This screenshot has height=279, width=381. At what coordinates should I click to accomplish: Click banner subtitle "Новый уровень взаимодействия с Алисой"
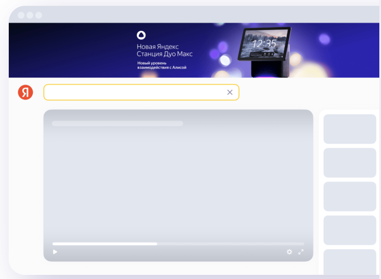(x=162, y=65)
